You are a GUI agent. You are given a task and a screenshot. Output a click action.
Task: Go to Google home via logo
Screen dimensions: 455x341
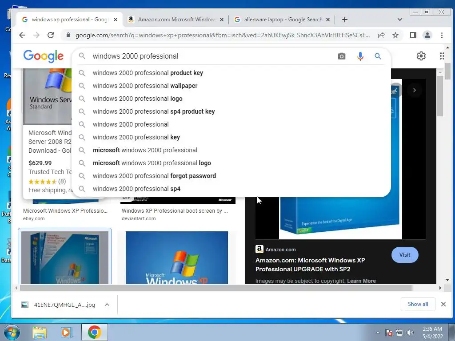[x=43, y=56]
